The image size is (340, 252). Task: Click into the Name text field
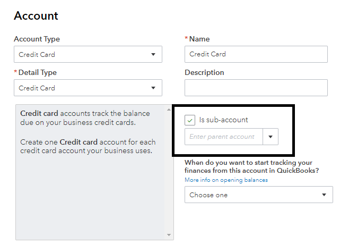coord(256,54)
